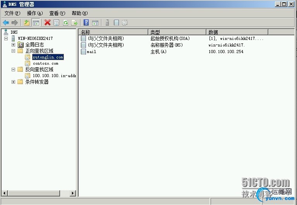This screenshot has height=205, width=297.
Task: Sort by the 数据 column header
Action: point(237,32)
